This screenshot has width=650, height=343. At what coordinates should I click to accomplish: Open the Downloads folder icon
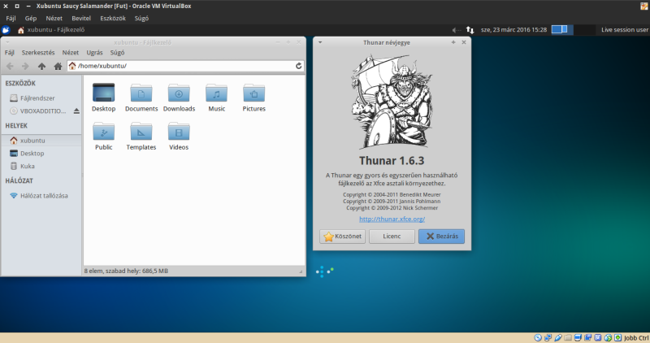point(179,93)
